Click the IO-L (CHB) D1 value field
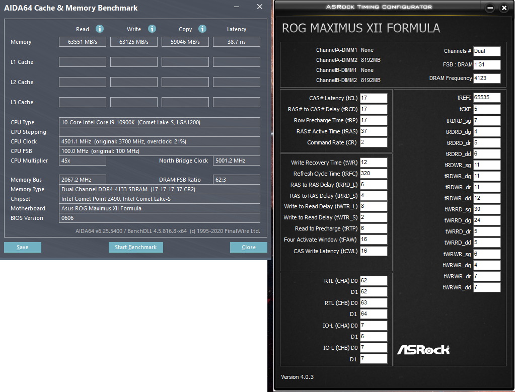 tap(373, 358)
